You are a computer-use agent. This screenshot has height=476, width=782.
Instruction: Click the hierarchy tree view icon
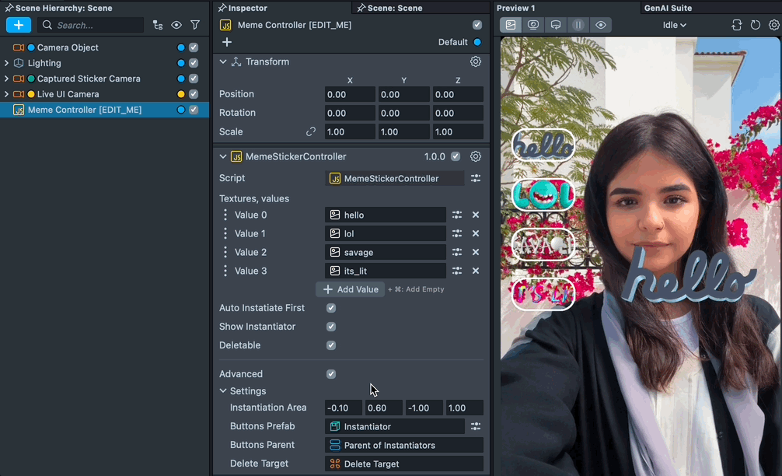158,25
